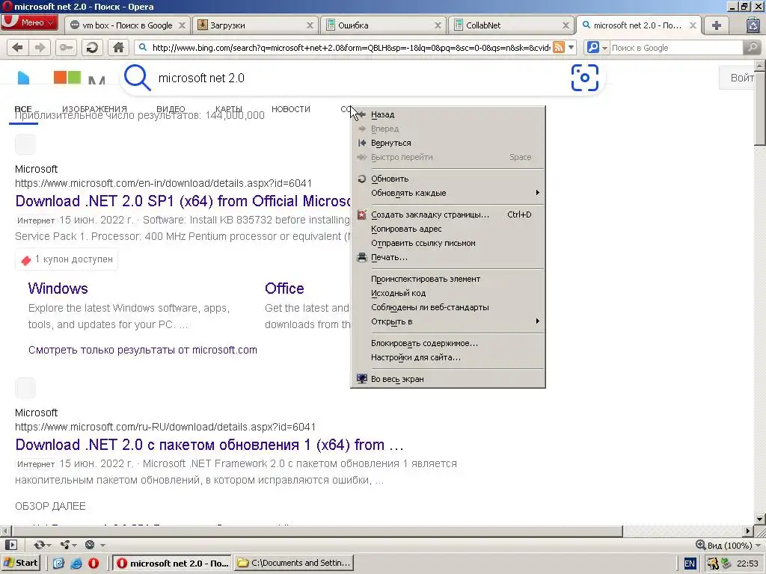
Task: Open a new tab with plus button
Action: pos(716,25)
